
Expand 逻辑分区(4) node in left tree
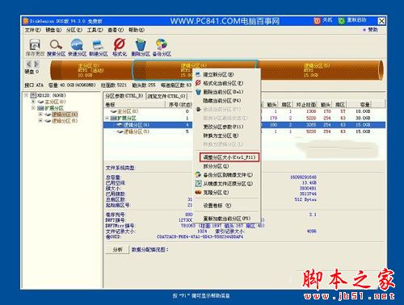click(40, 115)
